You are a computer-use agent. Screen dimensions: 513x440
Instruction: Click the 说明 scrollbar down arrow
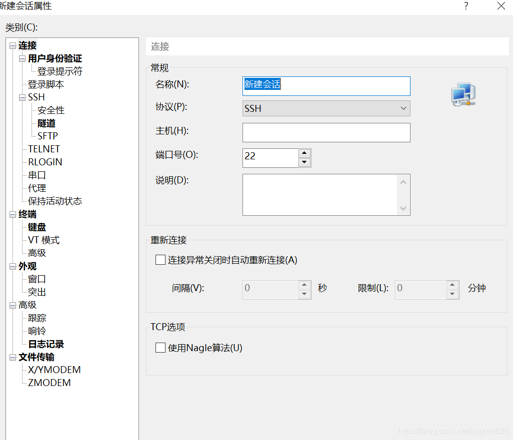point(403,208)
